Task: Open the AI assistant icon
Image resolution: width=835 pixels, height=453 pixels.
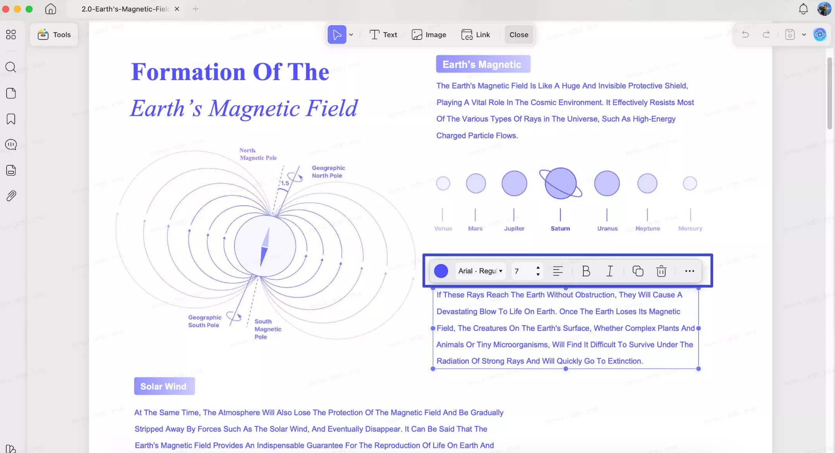Action: click(x=819, y=34)
